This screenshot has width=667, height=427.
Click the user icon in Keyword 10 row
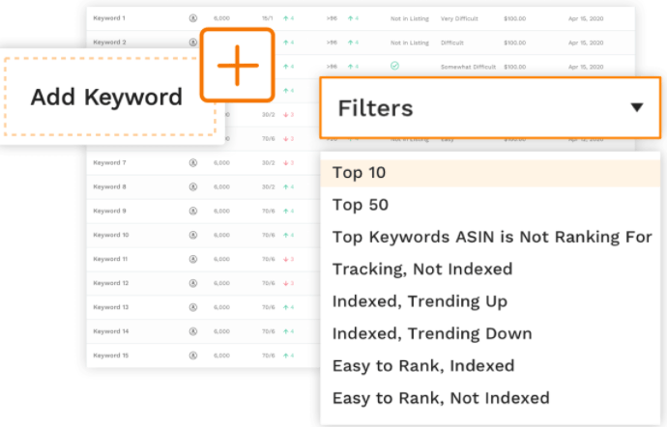(193, 235)
